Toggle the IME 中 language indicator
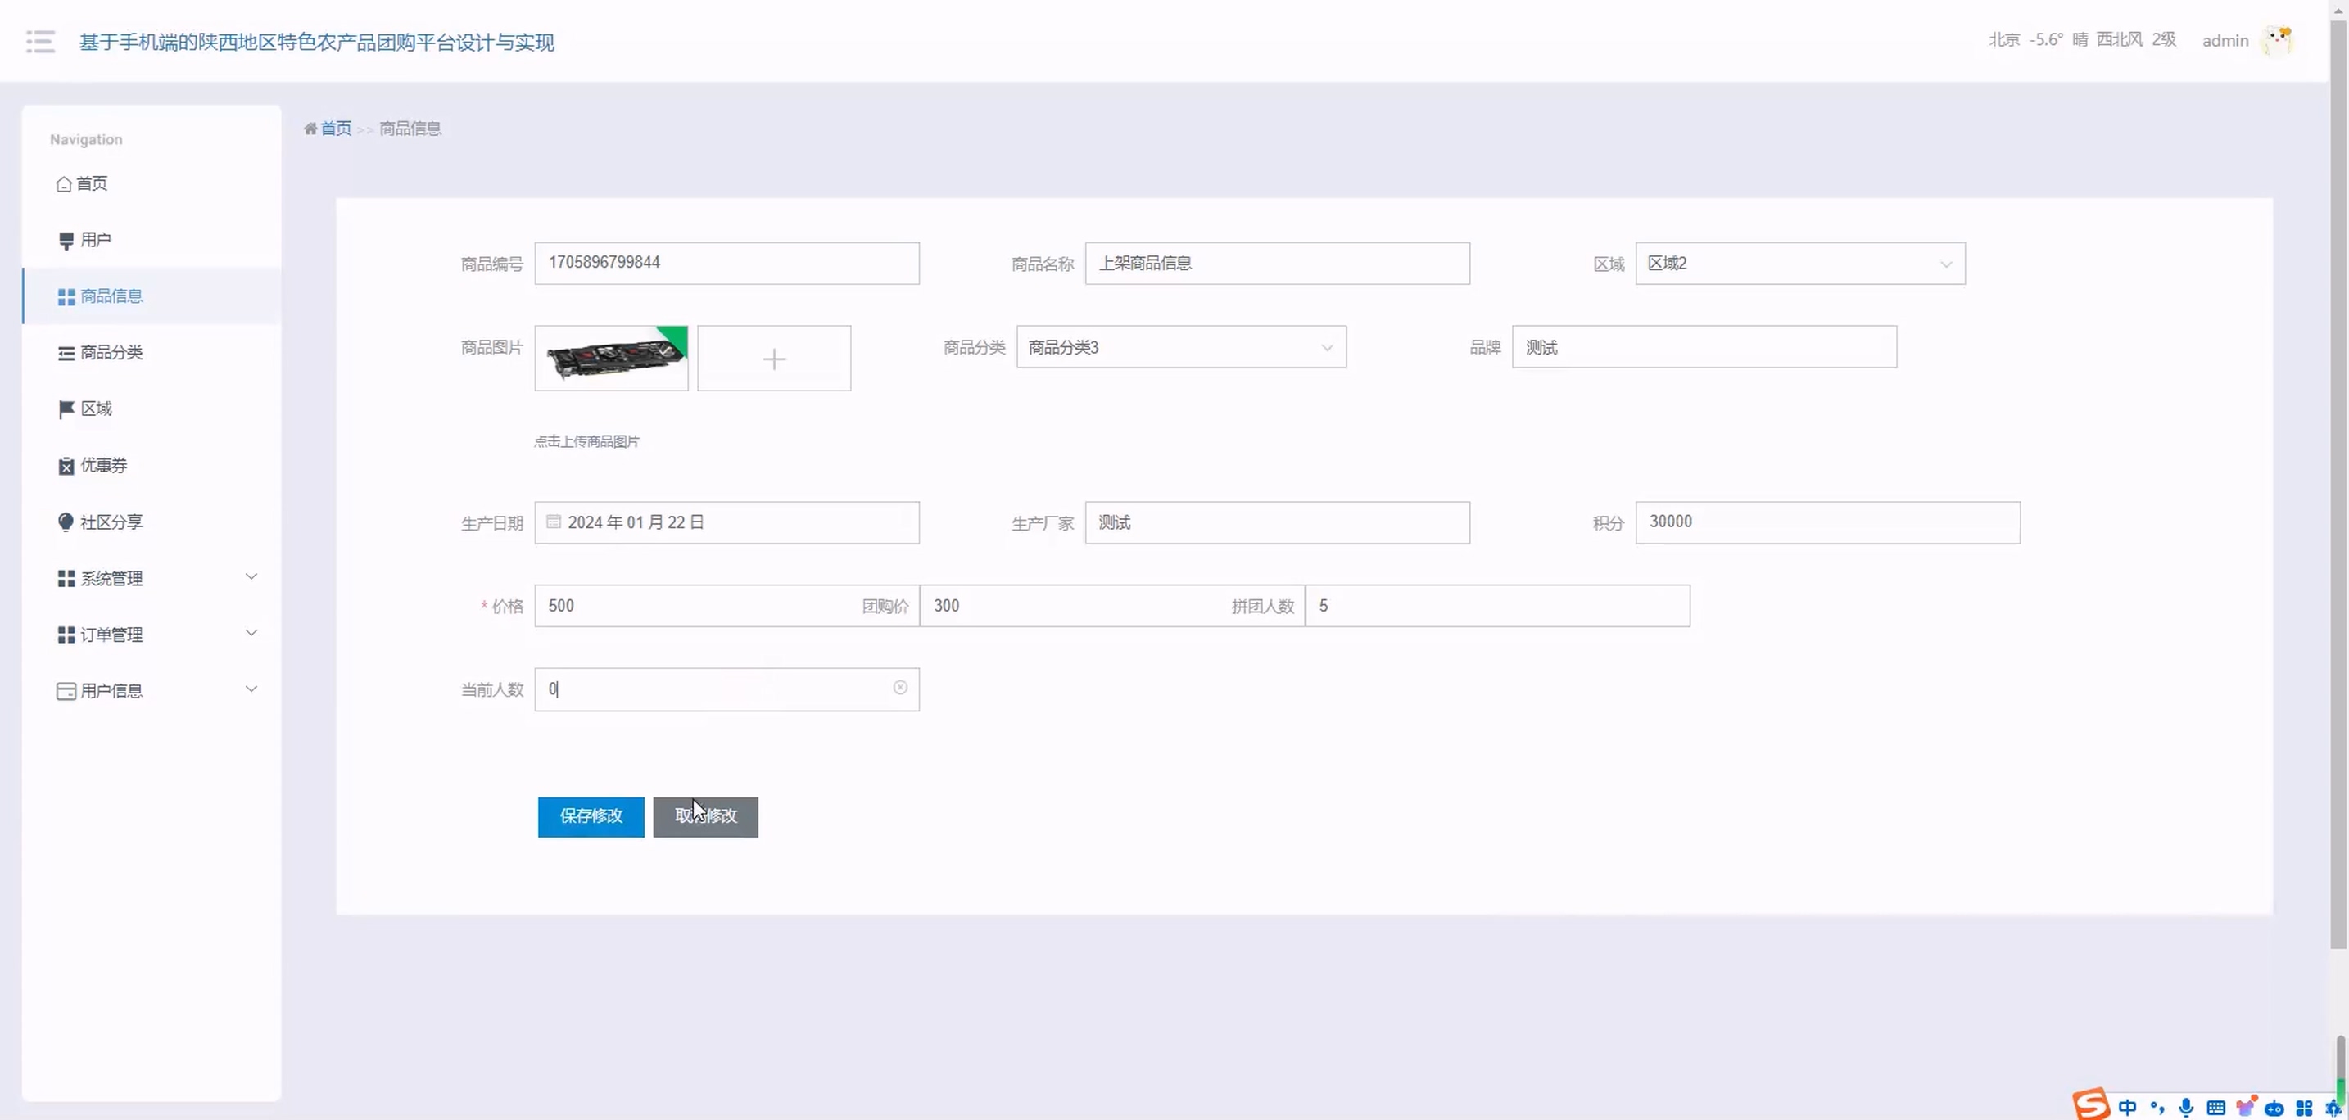 pyautogui.click(x=2127, y=1107)
